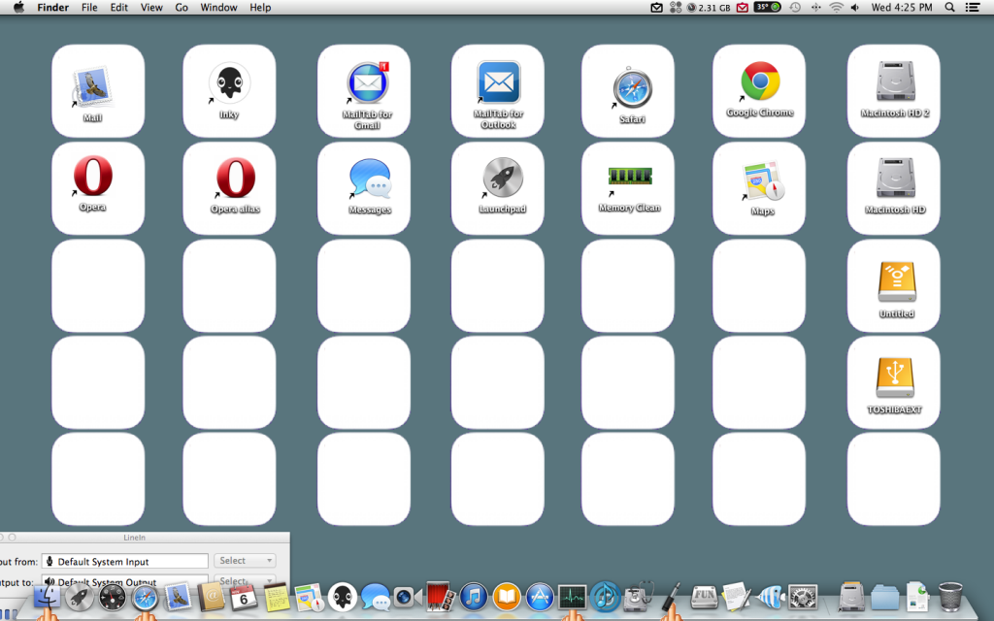Open iBooks in the Dock
This screenshot has width=994, height=621.
coord(507,597)
